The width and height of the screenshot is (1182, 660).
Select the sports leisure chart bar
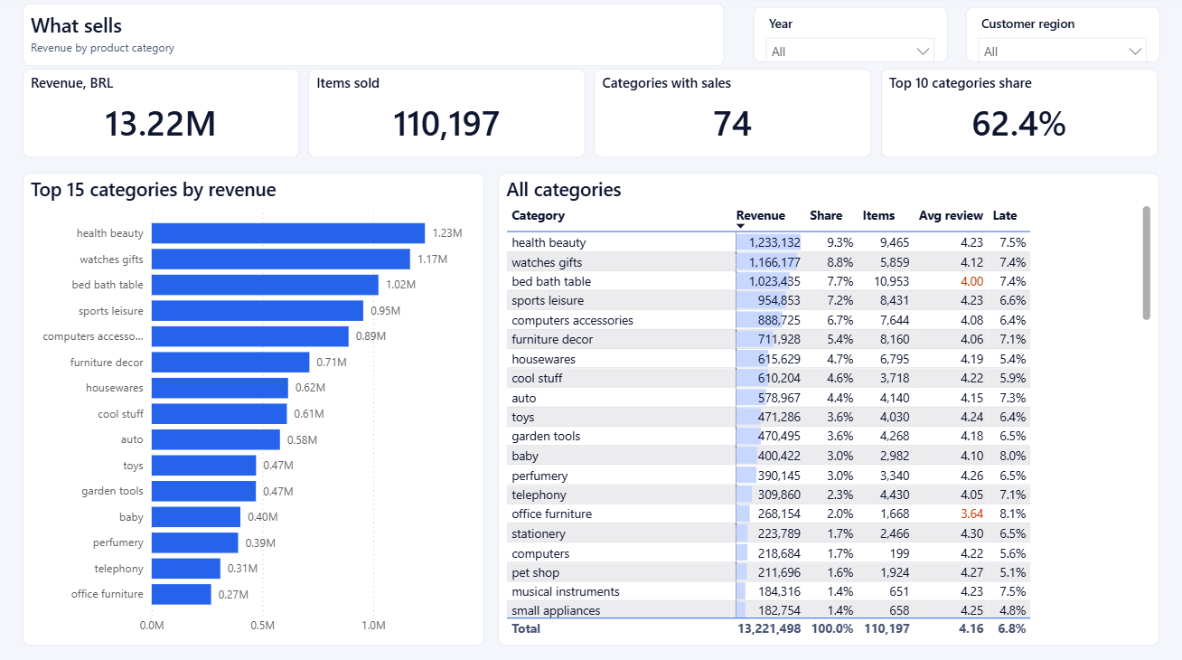point(257,310)
